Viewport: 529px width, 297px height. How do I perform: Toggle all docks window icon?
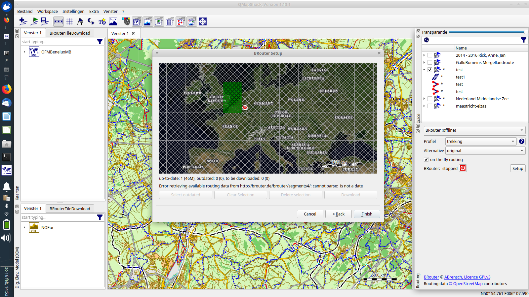[192, 22]
